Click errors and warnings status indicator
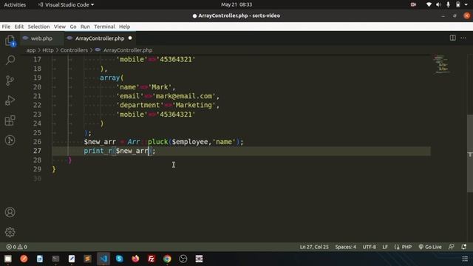Screen dimensions: 473x266 click(16, 247)
